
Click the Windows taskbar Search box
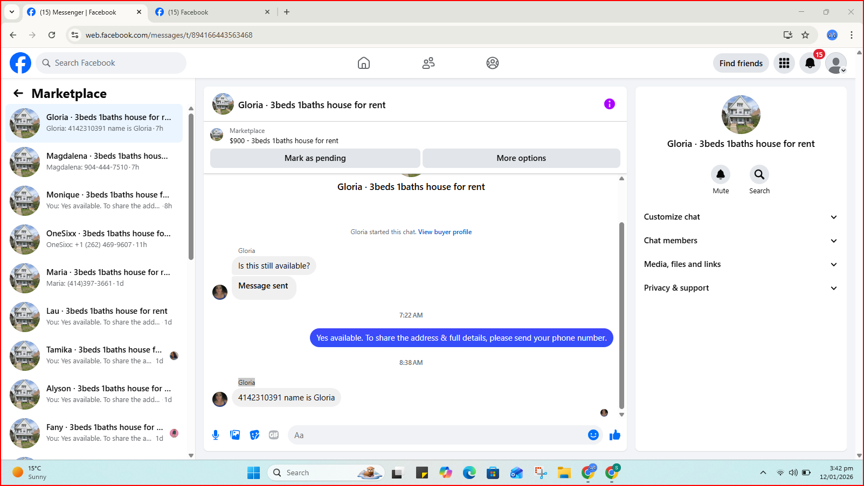pyautogui.click(x=326, y=473)
